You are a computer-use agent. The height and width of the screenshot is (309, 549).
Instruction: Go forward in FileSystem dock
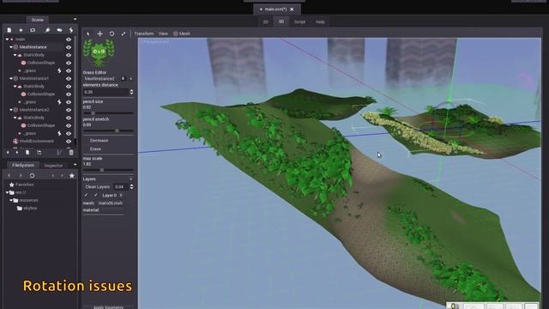(x=21, y=175)
